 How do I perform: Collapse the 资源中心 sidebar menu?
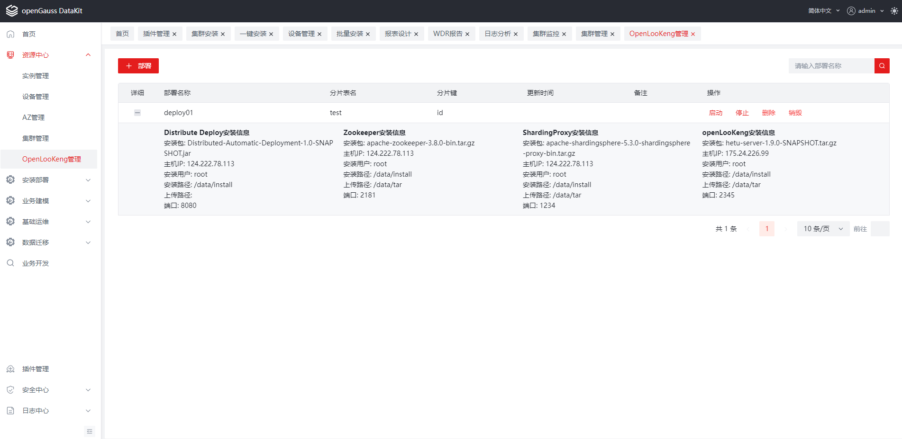[x=88, y=55]
